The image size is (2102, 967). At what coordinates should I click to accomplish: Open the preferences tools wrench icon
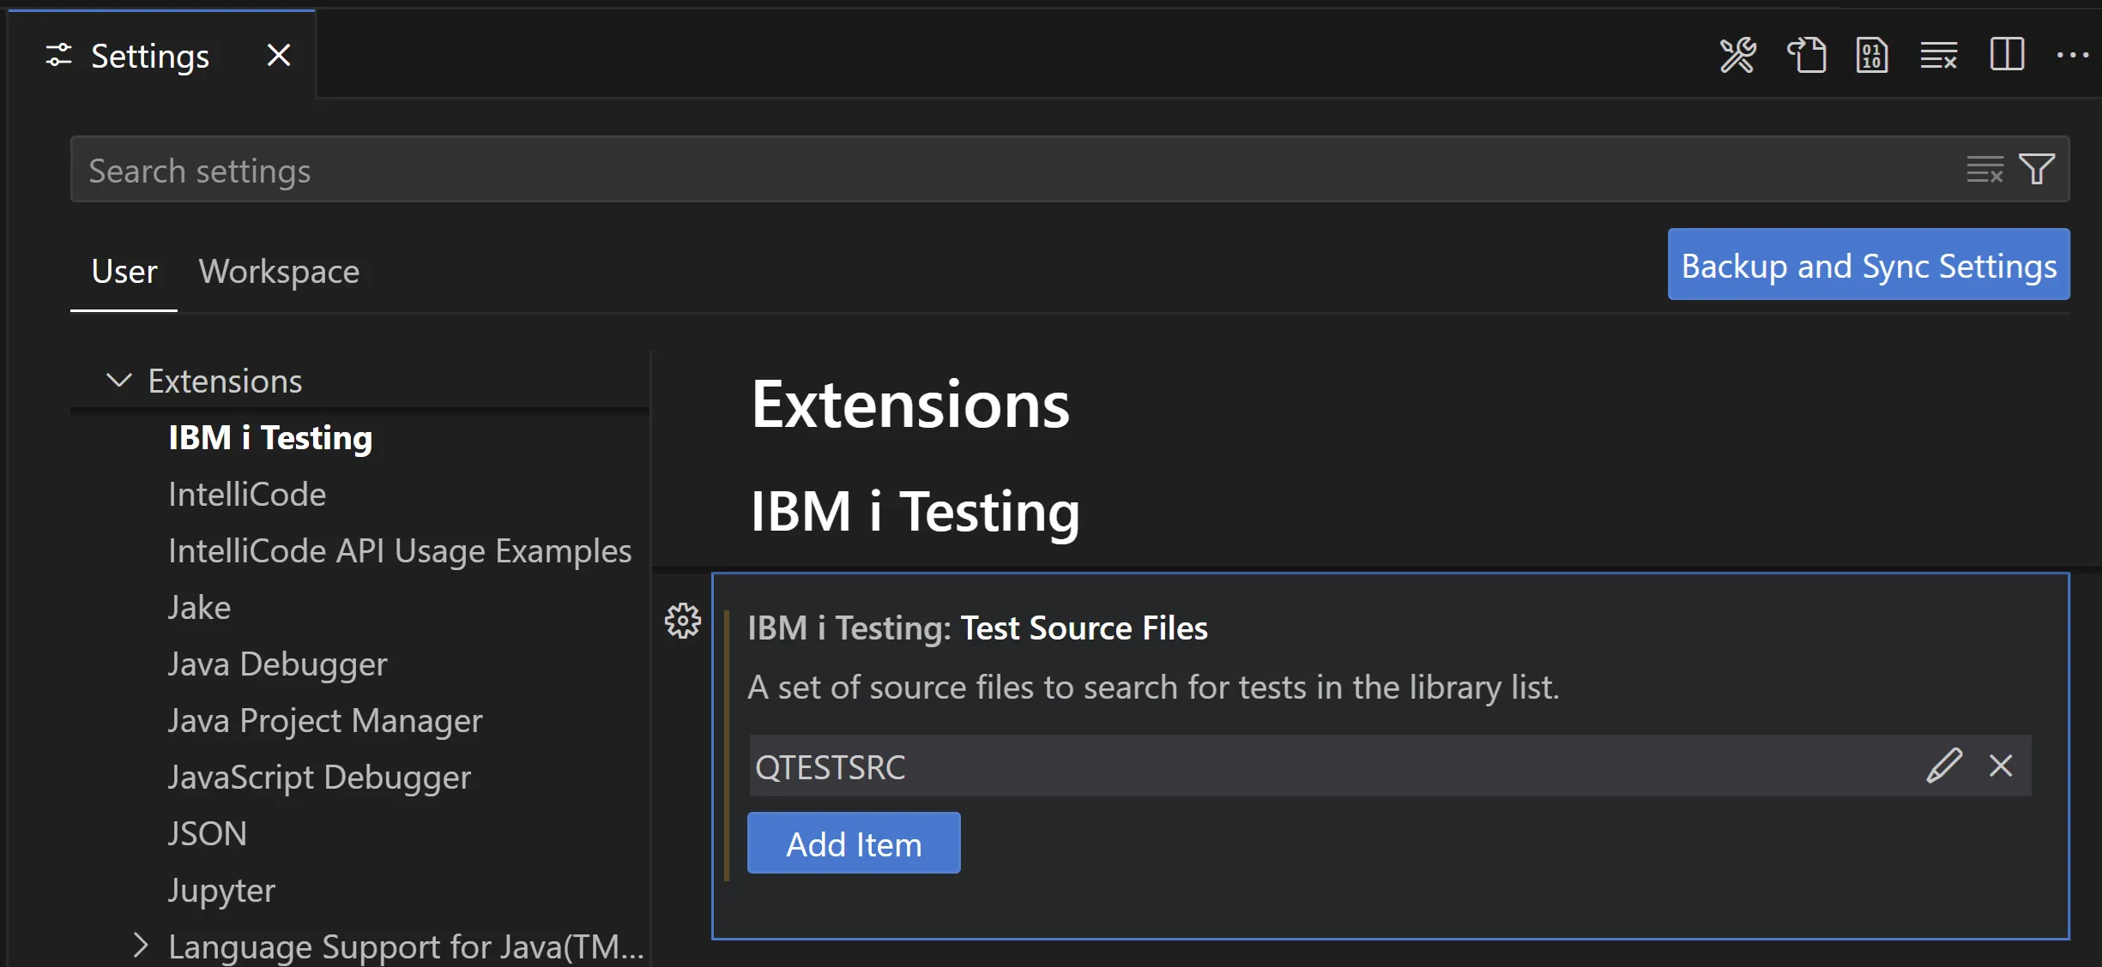pos(1737,57)
